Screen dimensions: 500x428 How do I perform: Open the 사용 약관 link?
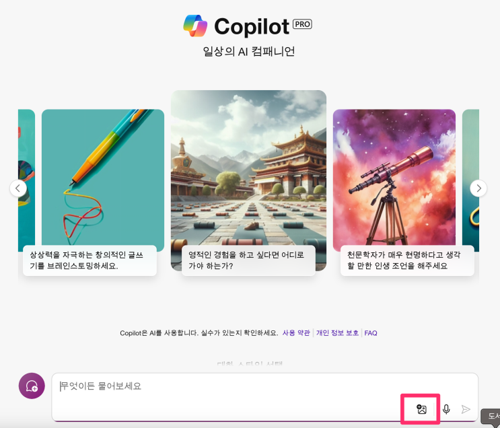296,333
